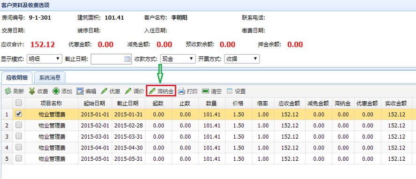This screenshot has width=416, height=179.
Task: Click the 刷新 toolbar button label
Action: click(19, 92)
